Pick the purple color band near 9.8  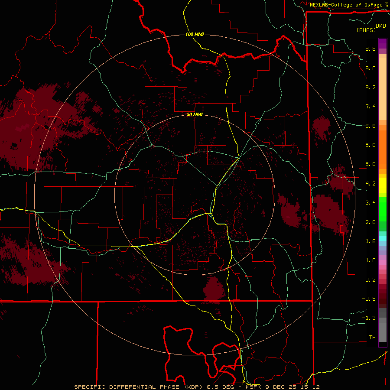(383, 43)
